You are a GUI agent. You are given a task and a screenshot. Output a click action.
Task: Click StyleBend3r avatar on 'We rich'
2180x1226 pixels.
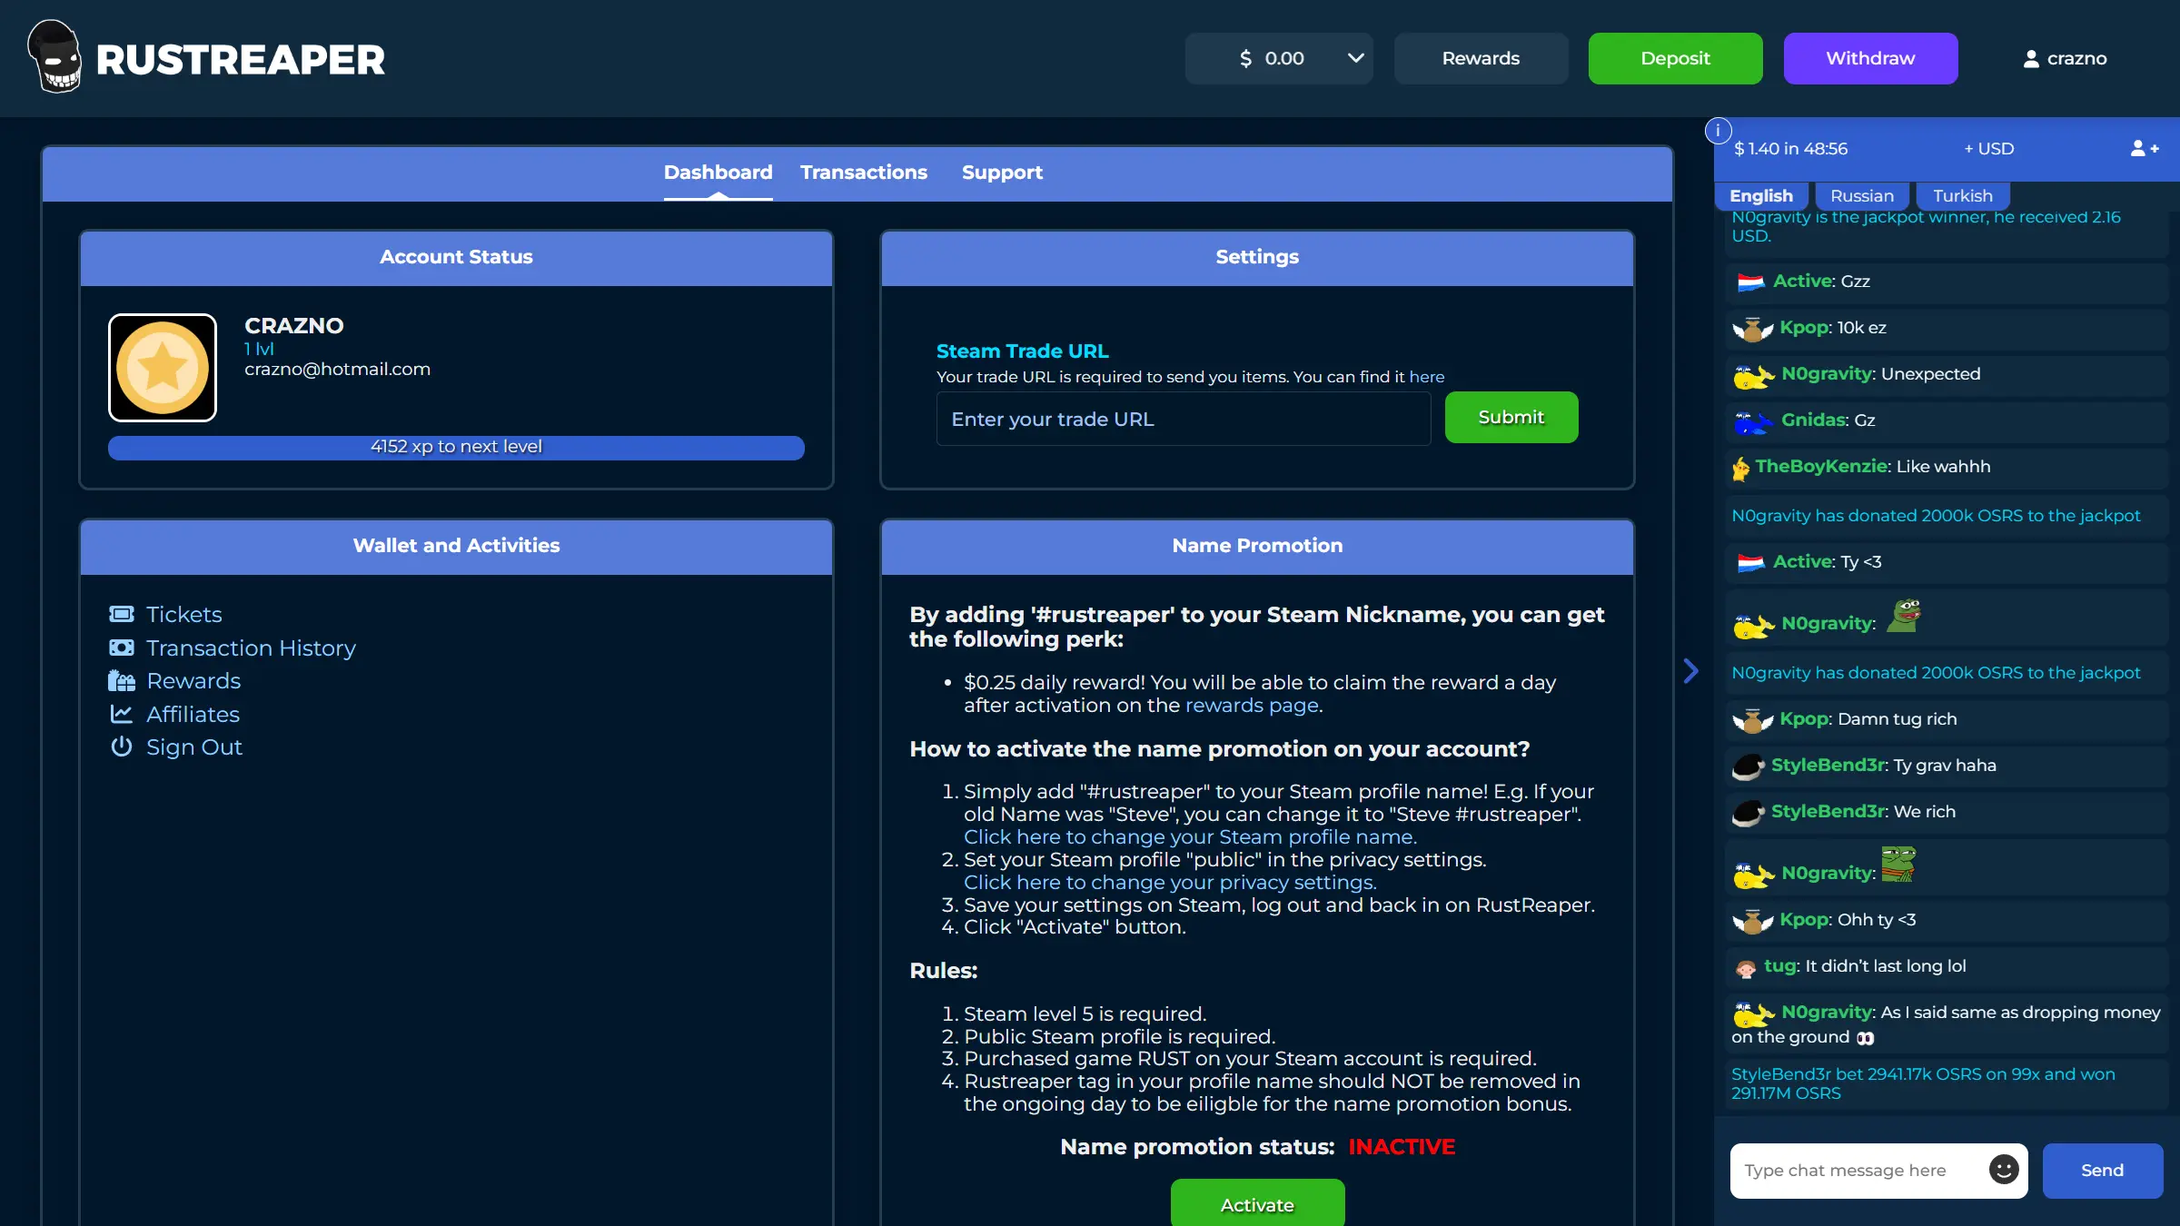click(x=1749, y=813)
